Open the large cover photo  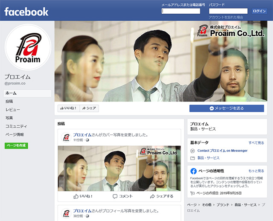pyautogui.click(x=161, y=61)
